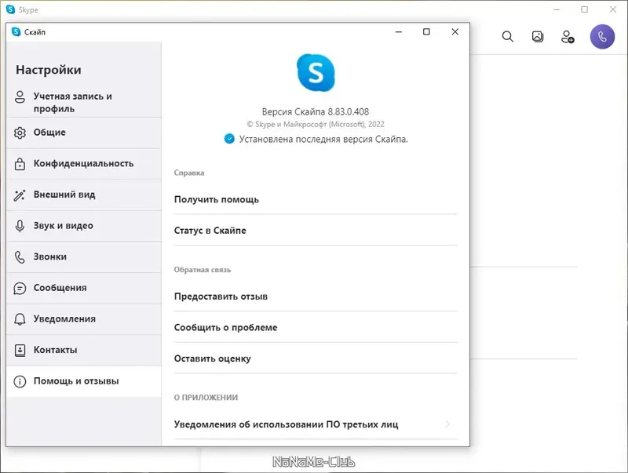The height and width of the screenshot is (473, 628).
Task: Select Помощь и отзывы section
Action: (84, 381)
